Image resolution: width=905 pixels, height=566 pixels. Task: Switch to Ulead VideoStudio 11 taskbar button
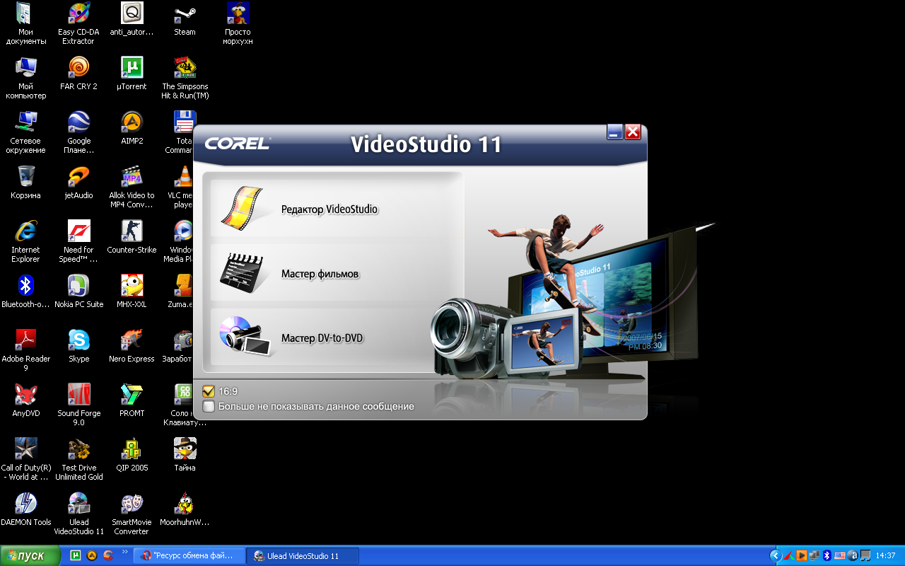pos(303,556)
